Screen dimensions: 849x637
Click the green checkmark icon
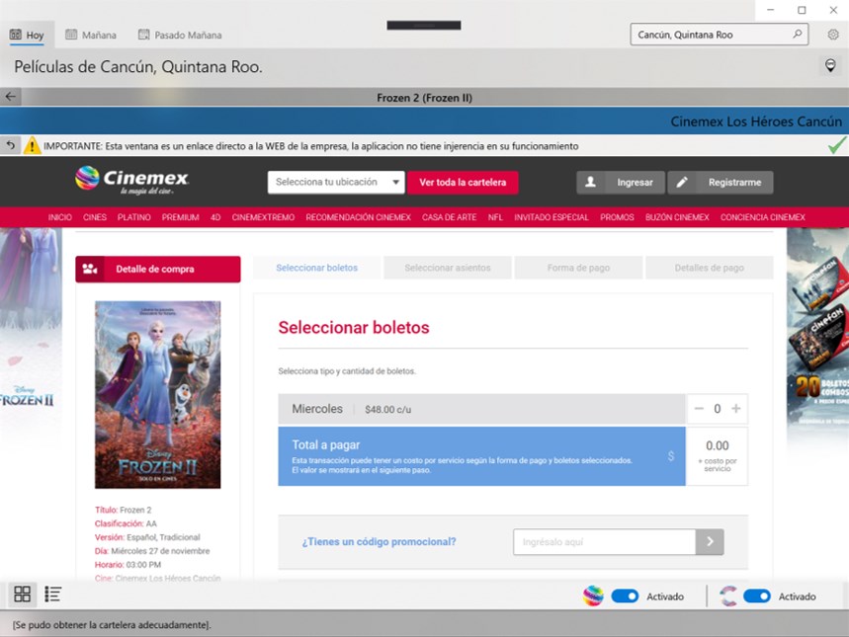coord(837,145)
